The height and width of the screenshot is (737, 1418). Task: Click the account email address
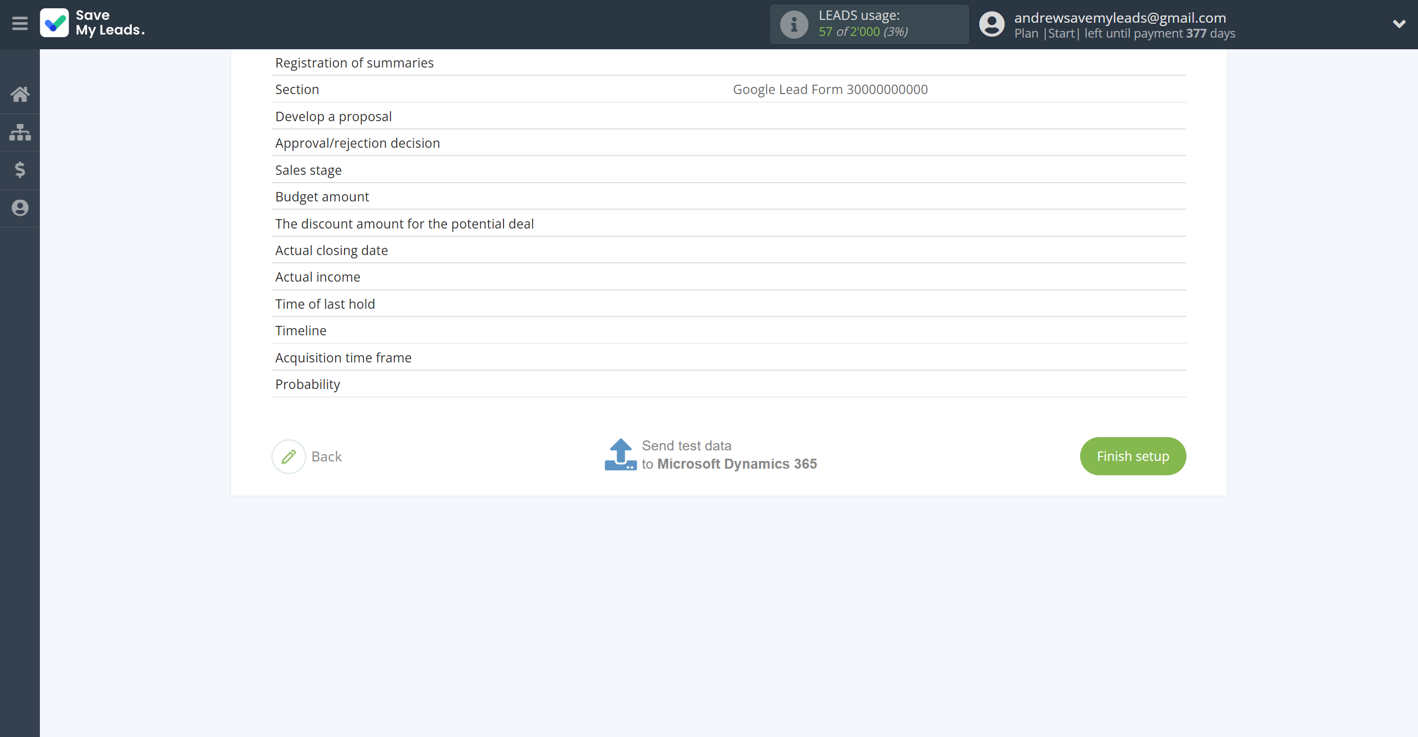1120,18
